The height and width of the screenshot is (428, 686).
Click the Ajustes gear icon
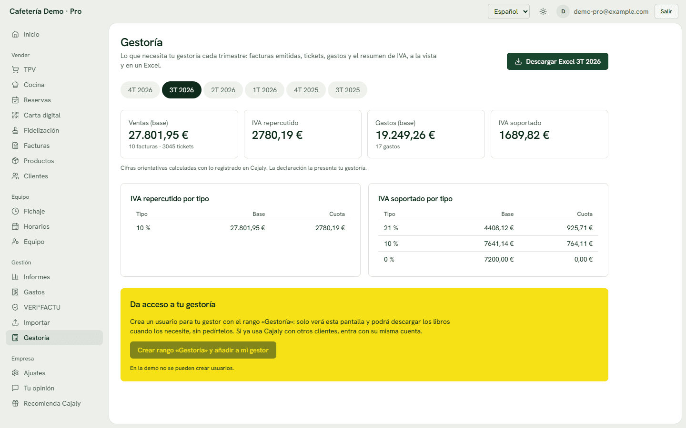tap(15, 373)
